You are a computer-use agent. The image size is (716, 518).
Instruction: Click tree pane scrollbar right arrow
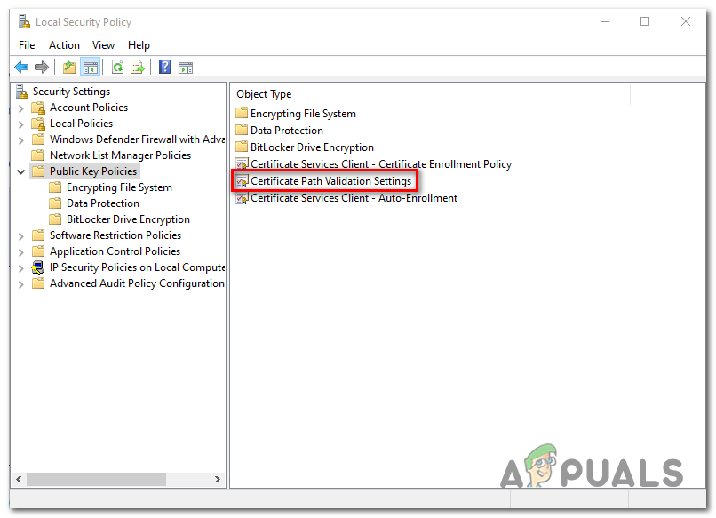[218, 479]
